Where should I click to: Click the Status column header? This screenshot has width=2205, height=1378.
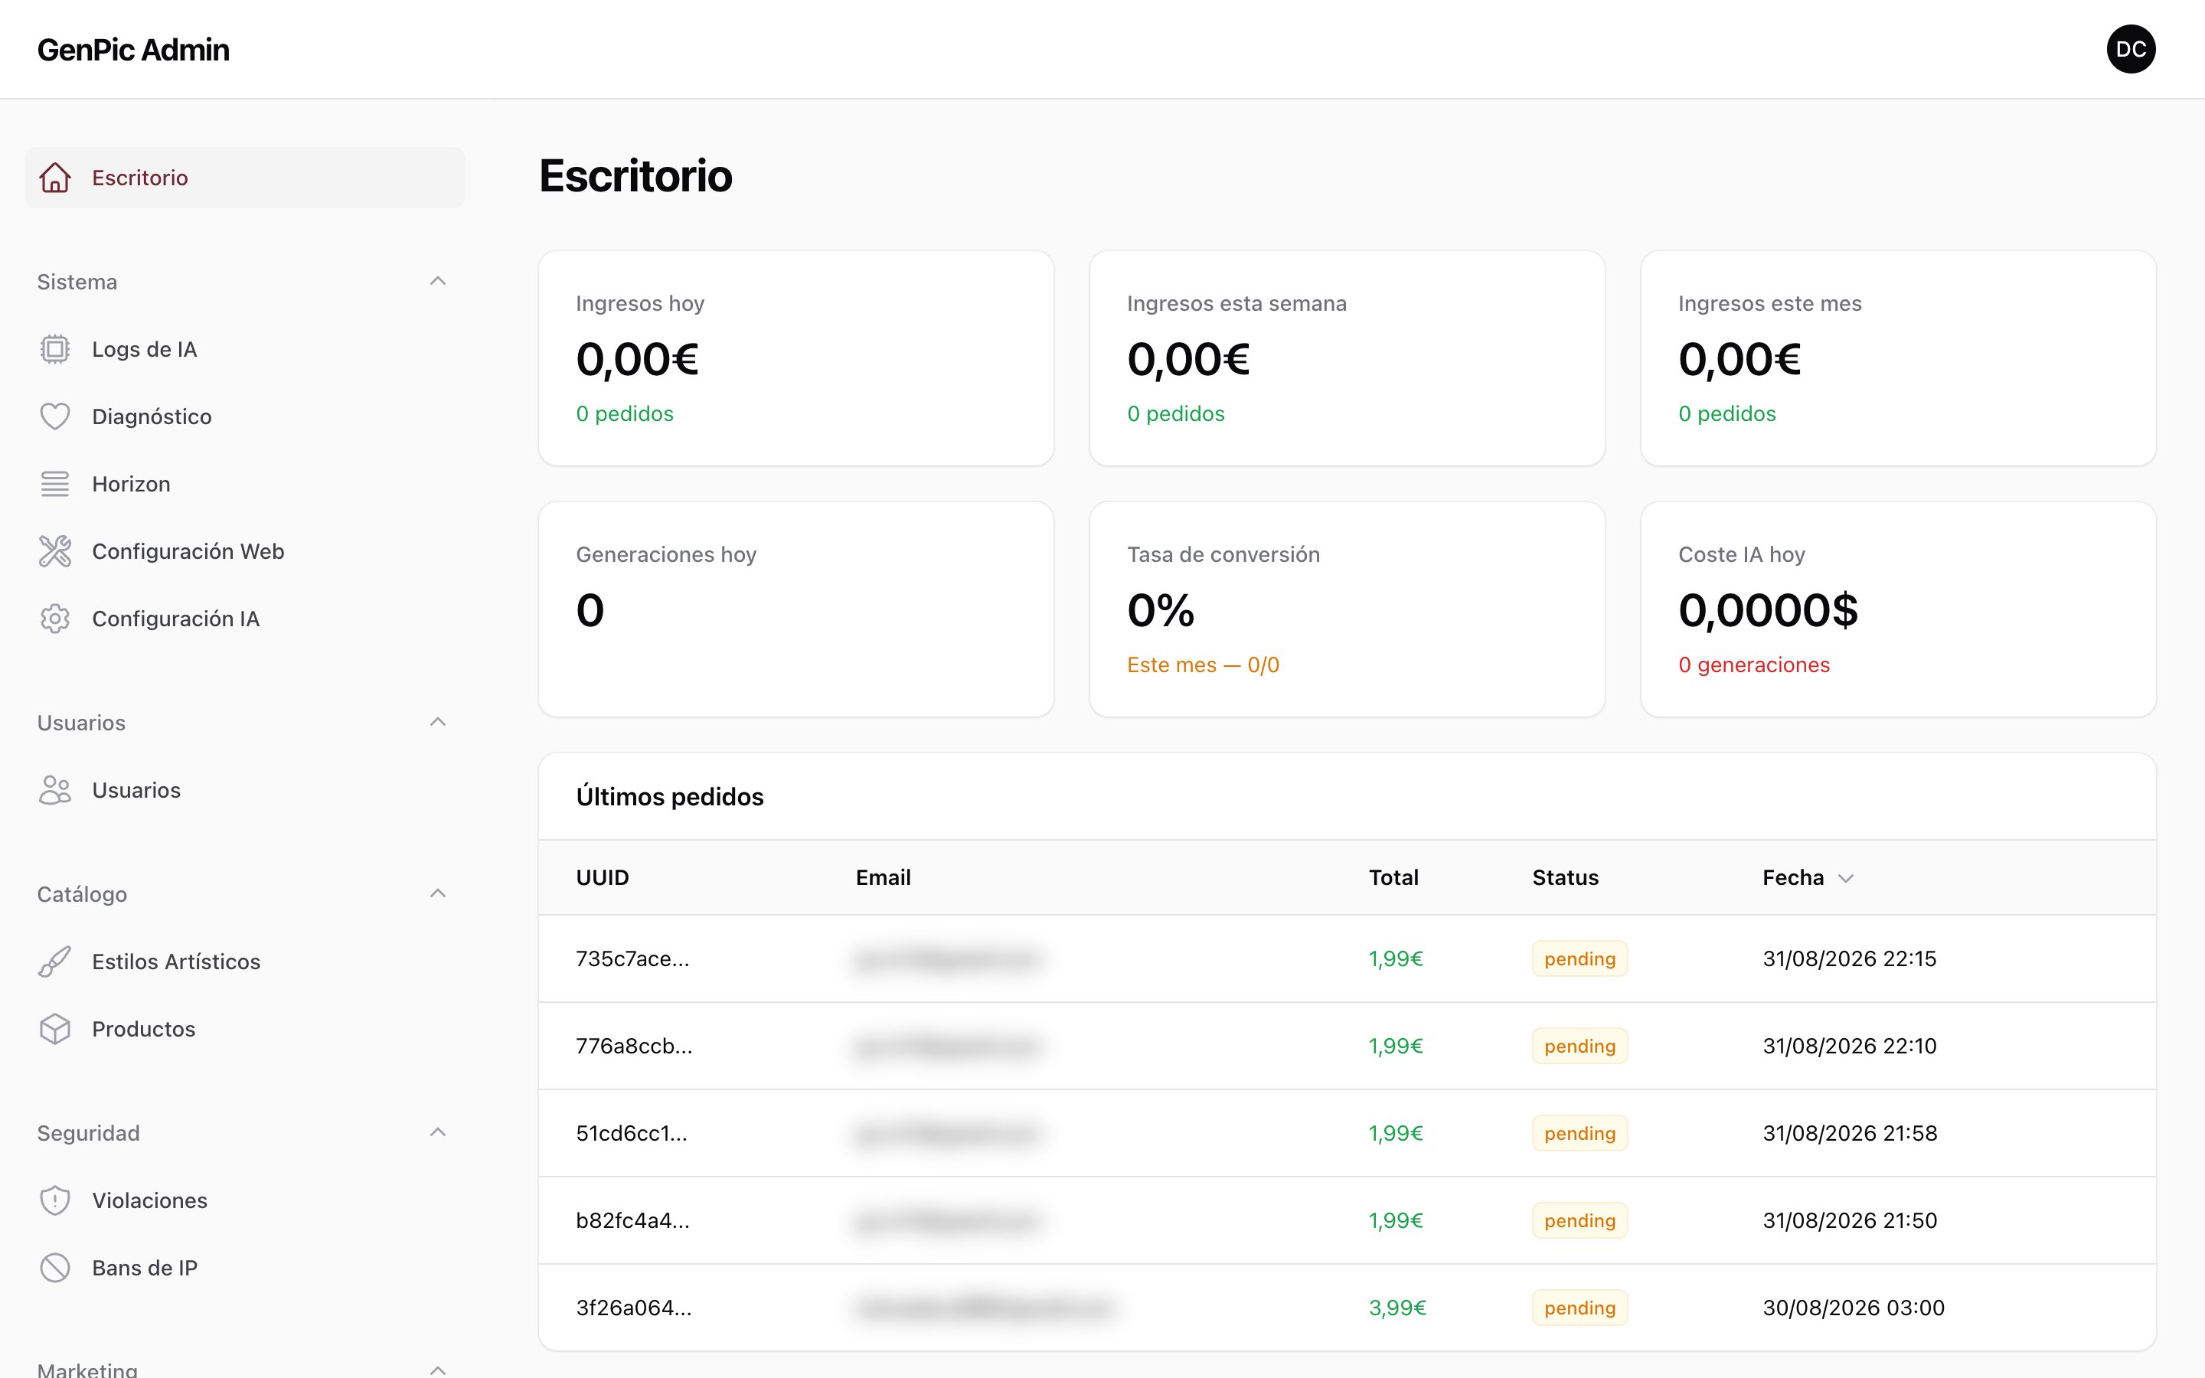pos(1564,877)
